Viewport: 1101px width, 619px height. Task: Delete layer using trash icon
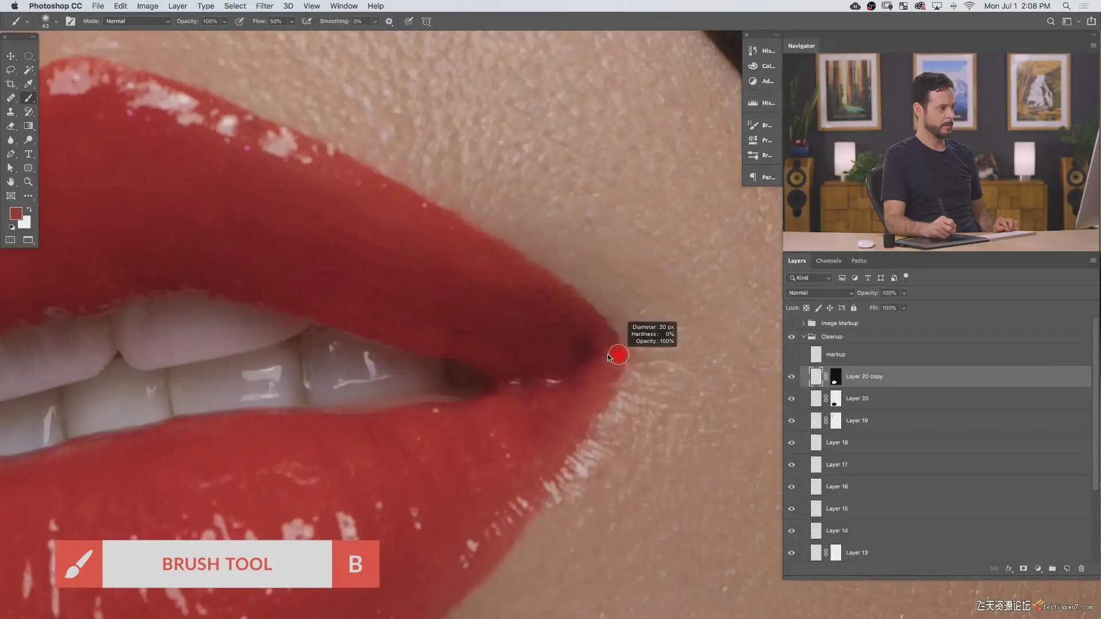click(1082, 569)
